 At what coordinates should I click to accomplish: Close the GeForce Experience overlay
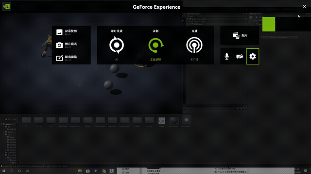[305, 6]
